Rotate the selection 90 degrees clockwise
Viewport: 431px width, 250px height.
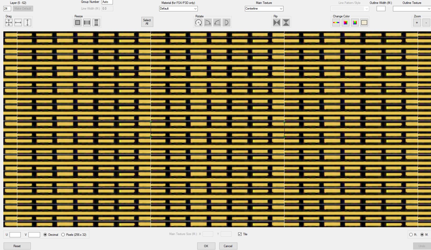(x=208, y=23)
